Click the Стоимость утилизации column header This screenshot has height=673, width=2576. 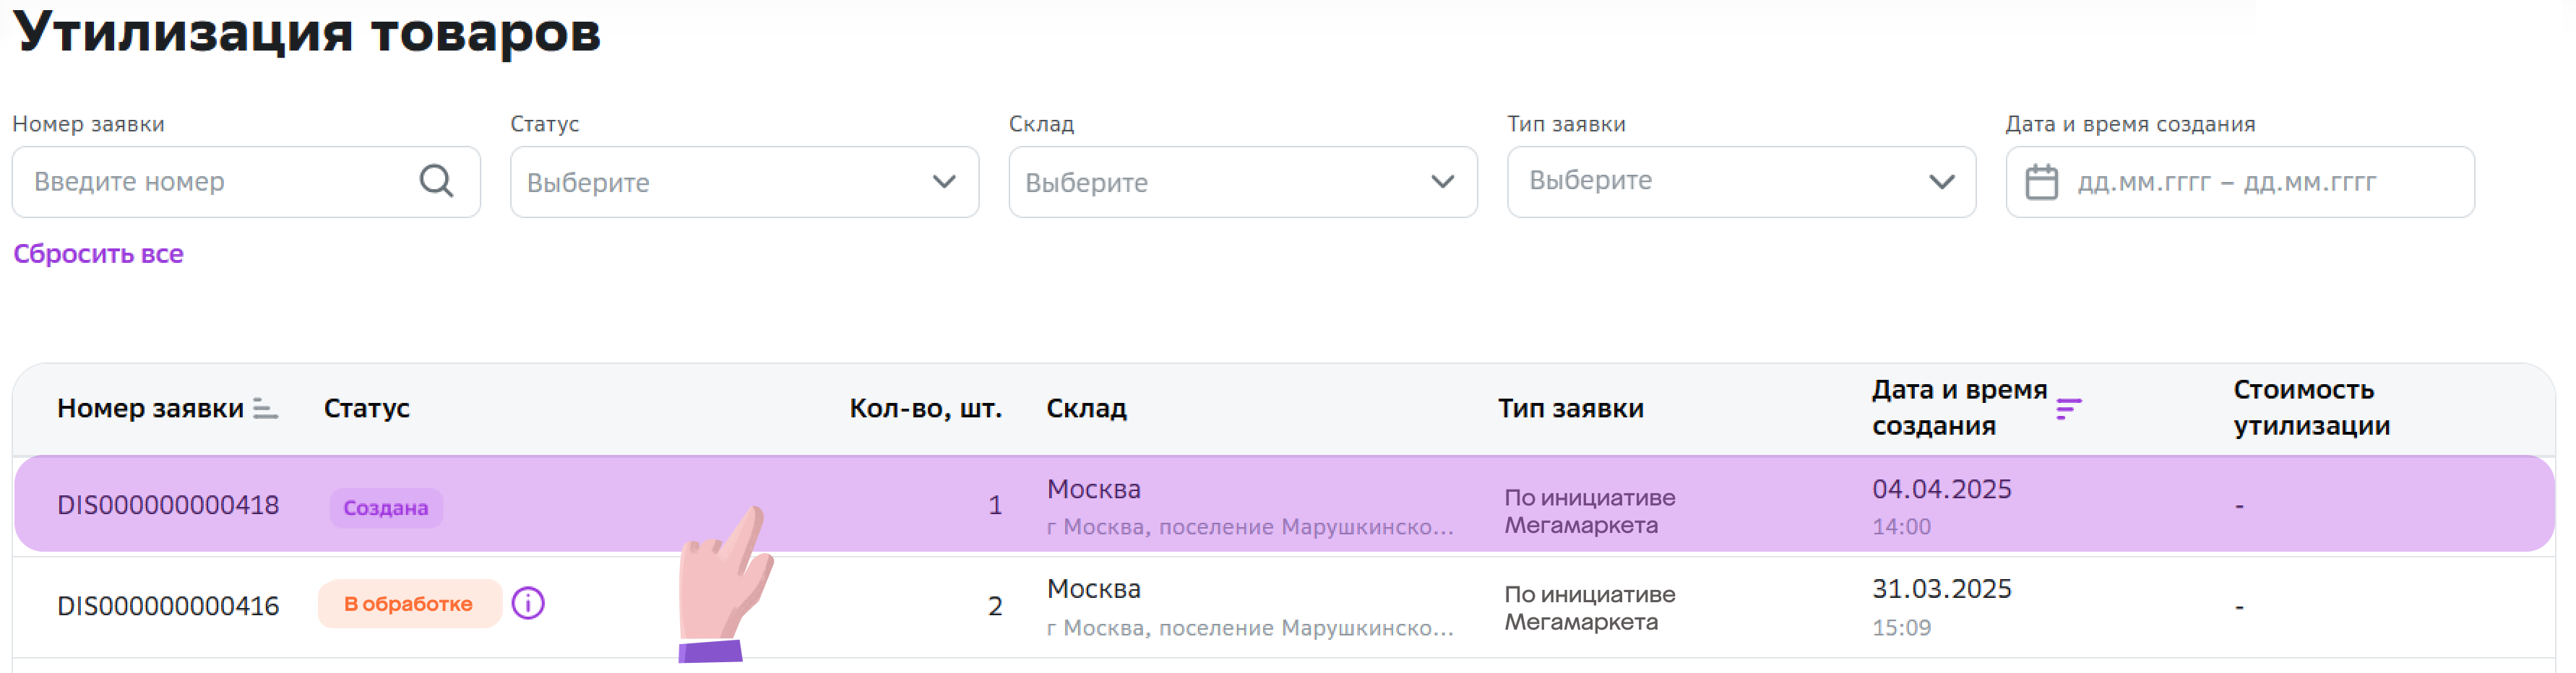point(2311,407)
